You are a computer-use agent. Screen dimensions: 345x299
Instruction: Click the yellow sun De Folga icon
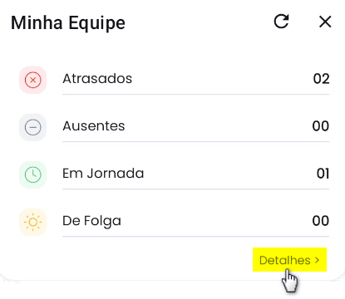click(32, 222)
